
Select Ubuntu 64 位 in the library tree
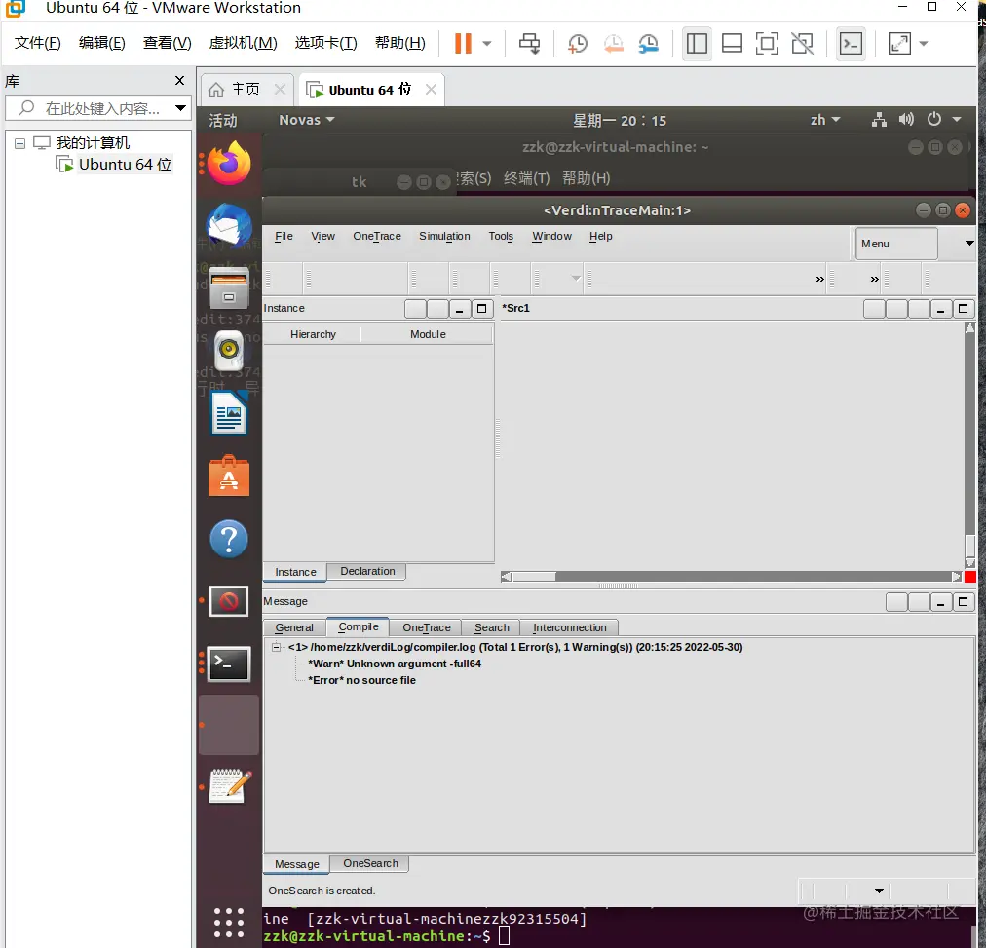tap(125, 164)
